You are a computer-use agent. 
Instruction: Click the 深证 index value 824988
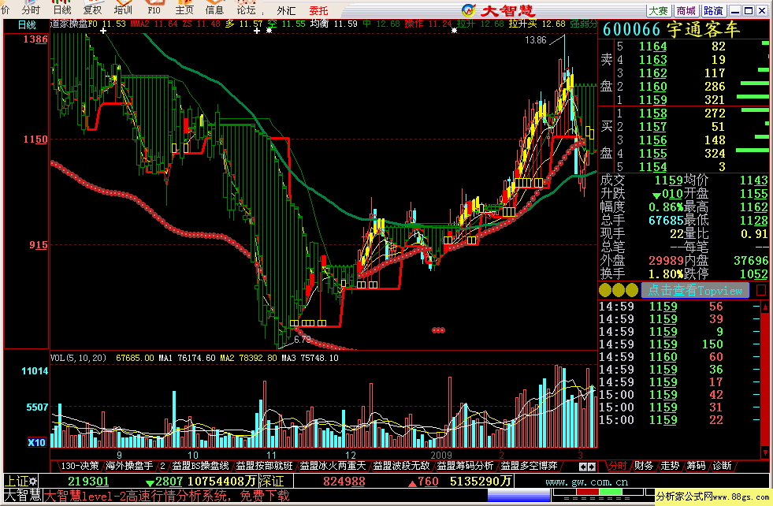click(x=344, y=481)
